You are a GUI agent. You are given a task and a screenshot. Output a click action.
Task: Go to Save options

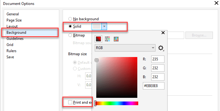pyautogui.click(x=10, y=57)
